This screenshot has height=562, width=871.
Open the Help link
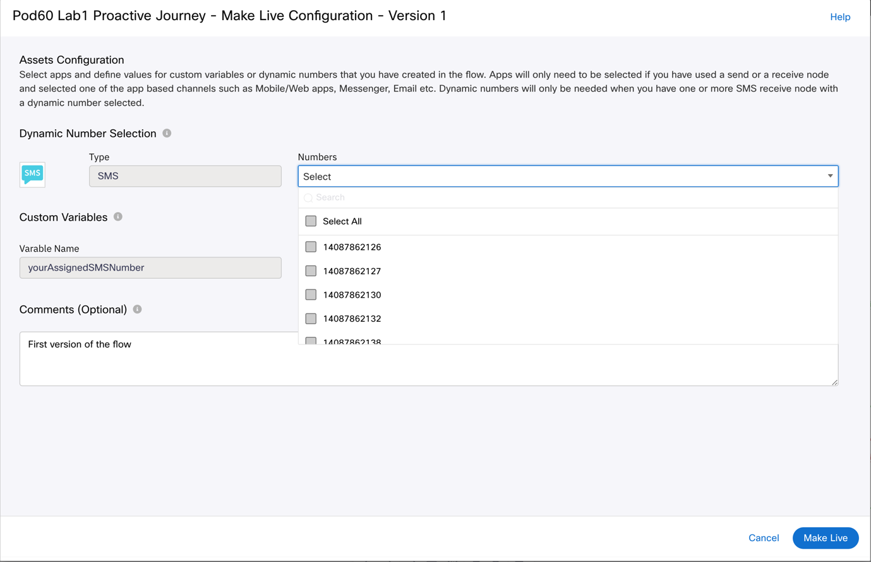(840, 17)
